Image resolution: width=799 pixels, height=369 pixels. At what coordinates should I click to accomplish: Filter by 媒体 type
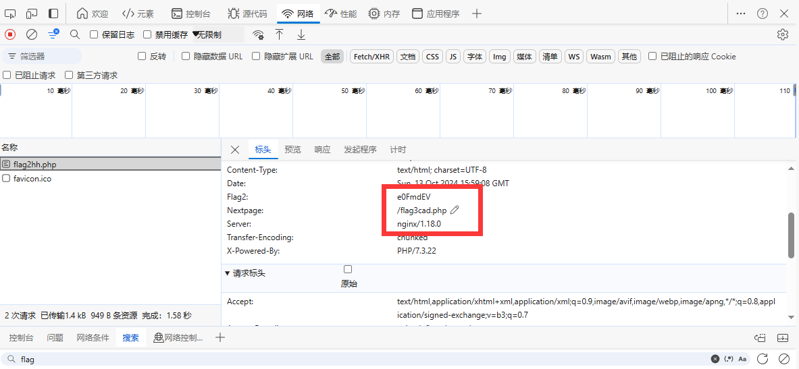point(524,57)
